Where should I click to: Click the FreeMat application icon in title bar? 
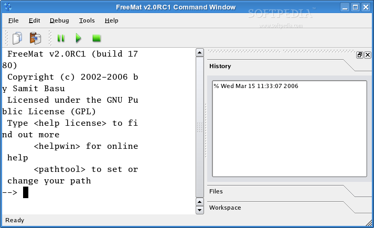click(8, 7)
